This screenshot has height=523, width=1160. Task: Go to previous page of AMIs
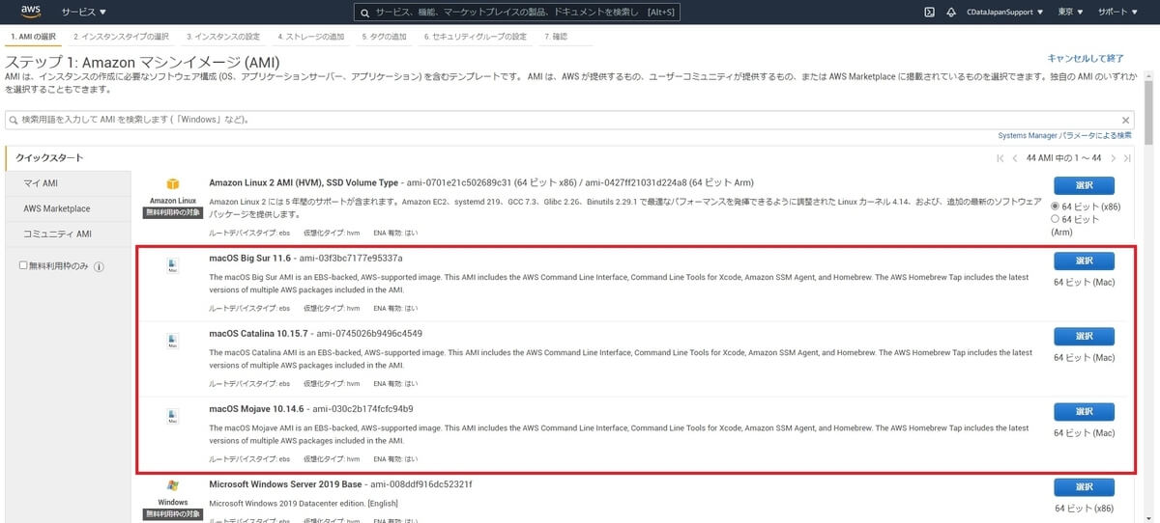coord(1014,158)
